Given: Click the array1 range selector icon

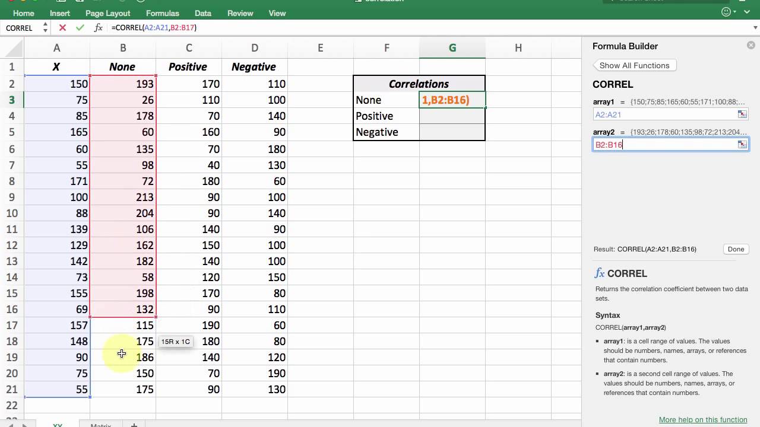Looking at the screenshot, I should click(742, 114).
